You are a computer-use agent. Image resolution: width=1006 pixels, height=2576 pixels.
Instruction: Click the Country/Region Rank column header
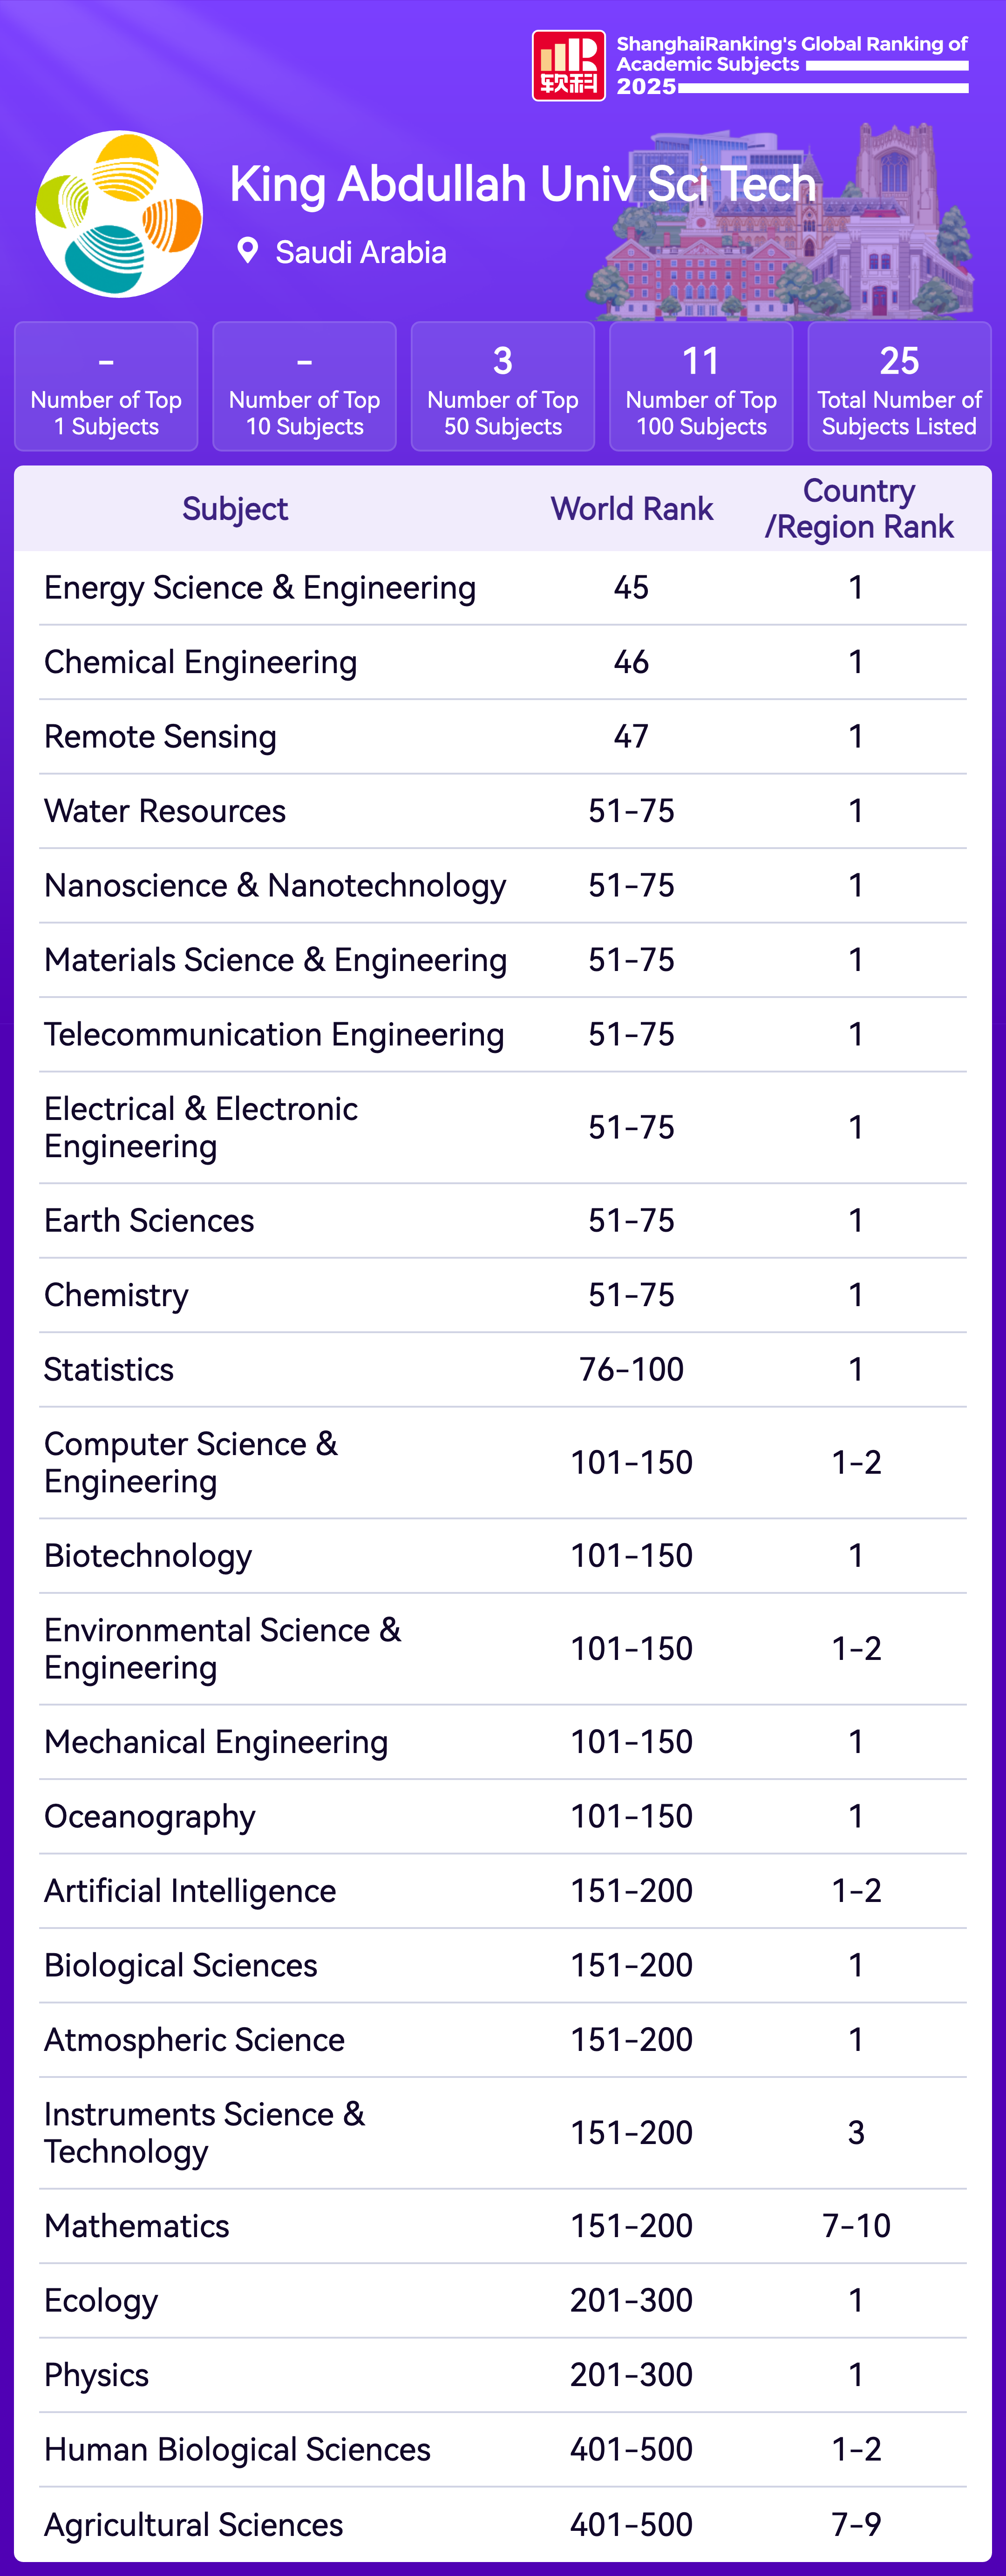tap(858, 509)
